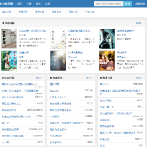Open More+ in the 推荐阅读 section

pos(139,23)
